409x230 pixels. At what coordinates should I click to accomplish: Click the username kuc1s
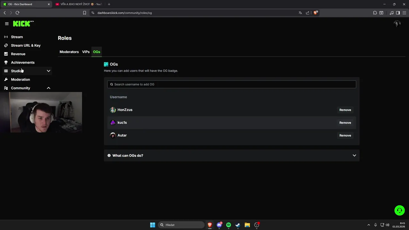(x=122, y=123)
